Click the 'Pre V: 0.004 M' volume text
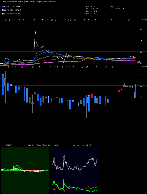The width and height of the screenshot is (147, 194). coord(117,9)
